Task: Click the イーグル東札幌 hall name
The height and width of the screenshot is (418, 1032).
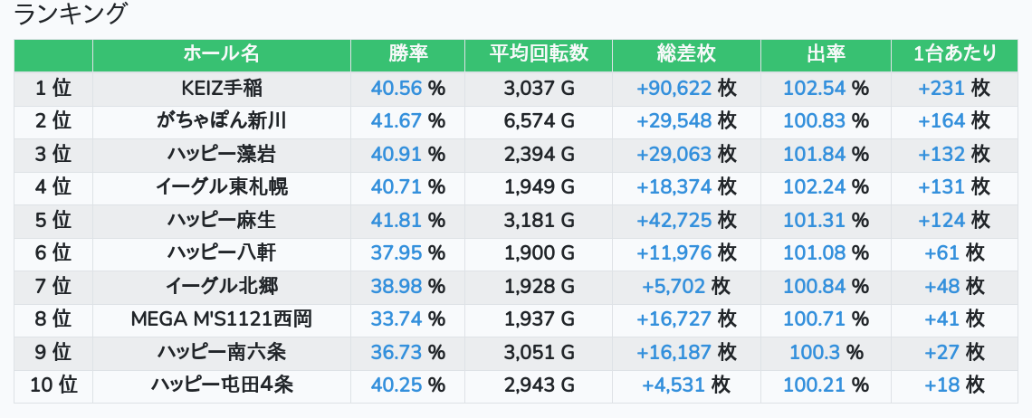Action: point(222,187)
